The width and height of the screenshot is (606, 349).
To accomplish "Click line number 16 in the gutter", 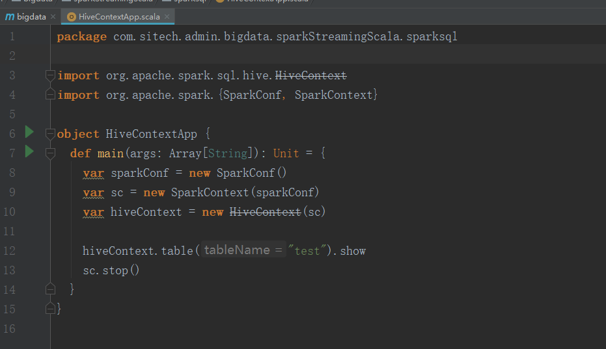I will [x=9, y=329].
